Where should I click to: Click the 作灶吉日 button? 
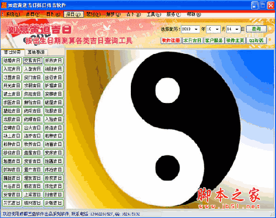pos(54,186)
